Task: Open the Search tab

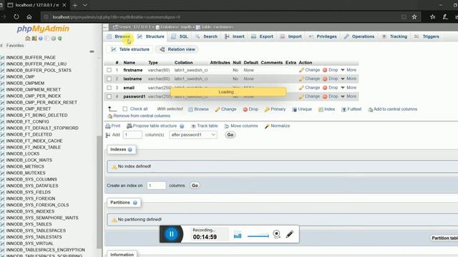Action: pos(207,36)
